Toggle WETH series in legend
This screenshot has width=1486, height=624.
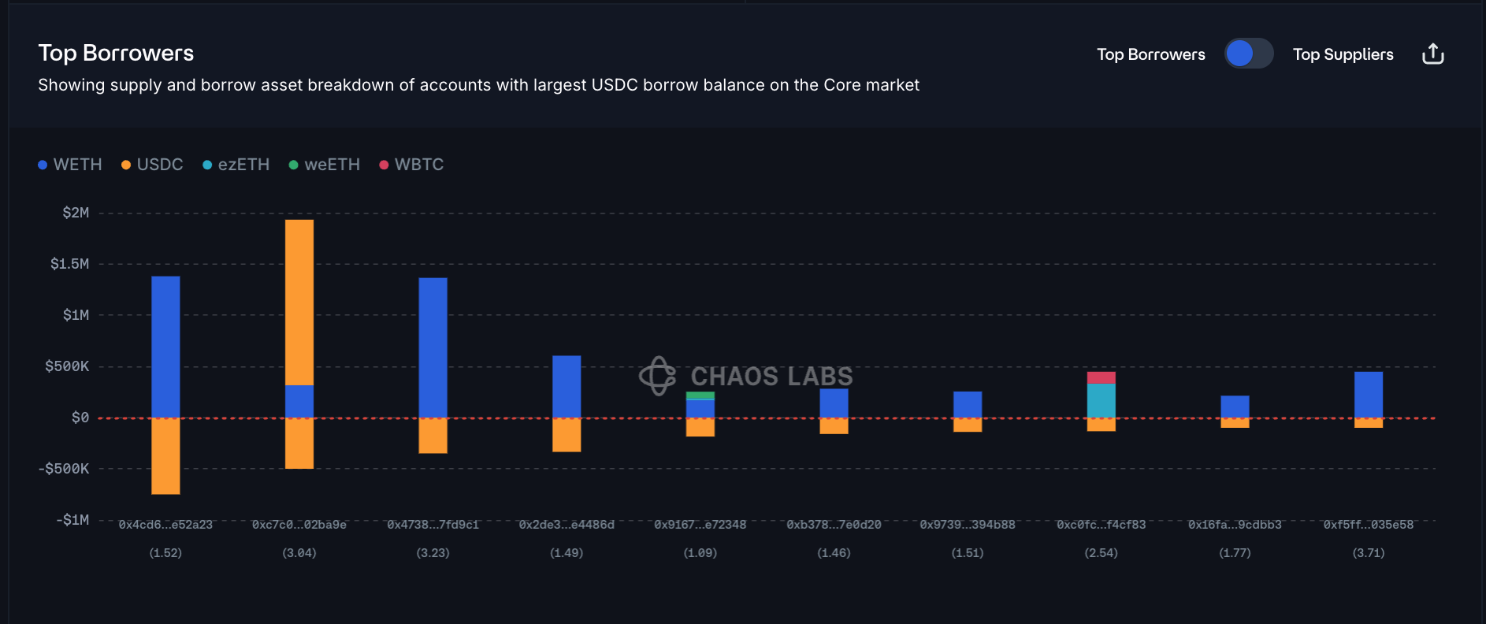point(70,165)
